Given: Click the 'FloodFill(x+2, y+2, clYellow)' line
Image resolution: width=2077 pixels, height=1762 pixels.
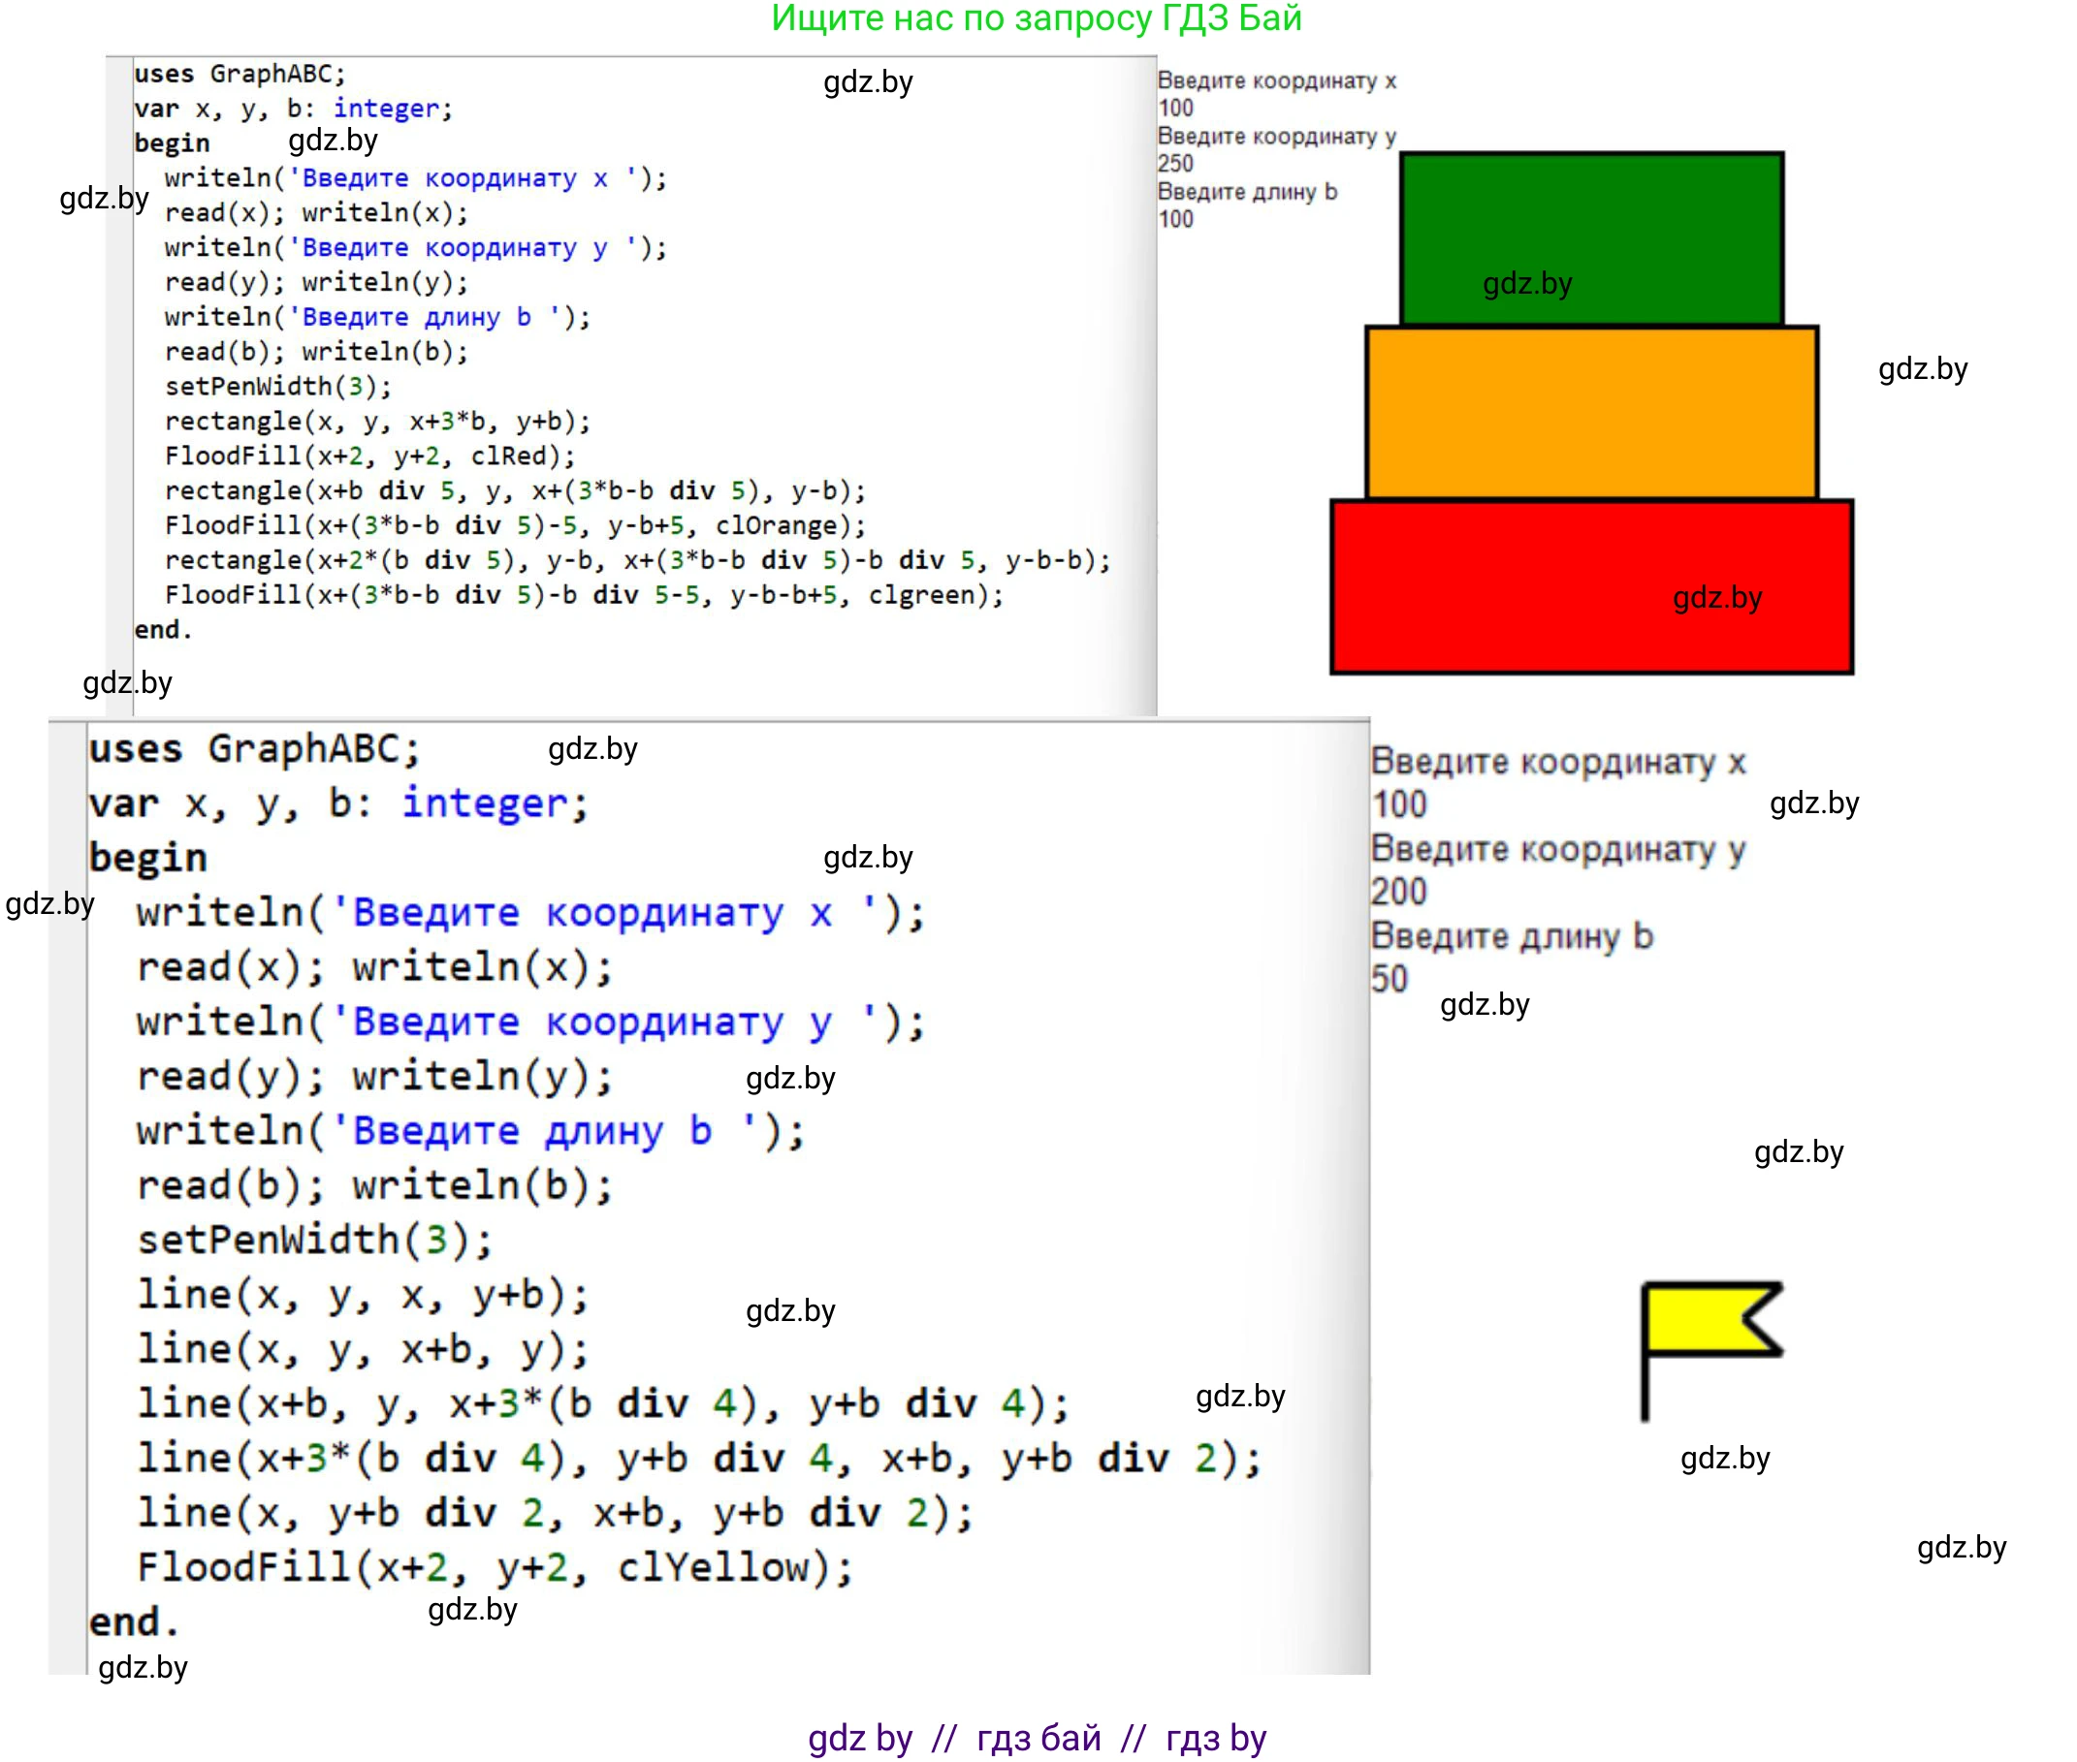Looking at the screenshot, I should (x=495, y=1567).
